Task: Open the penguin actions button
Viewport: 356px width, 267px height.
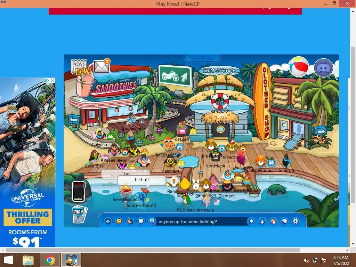Action: tap(130, 221)
